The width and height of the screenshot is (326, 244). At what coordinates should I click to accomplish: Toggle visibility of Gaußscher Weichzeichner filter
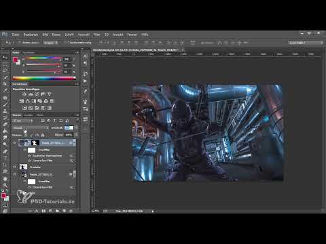[29, 156]
